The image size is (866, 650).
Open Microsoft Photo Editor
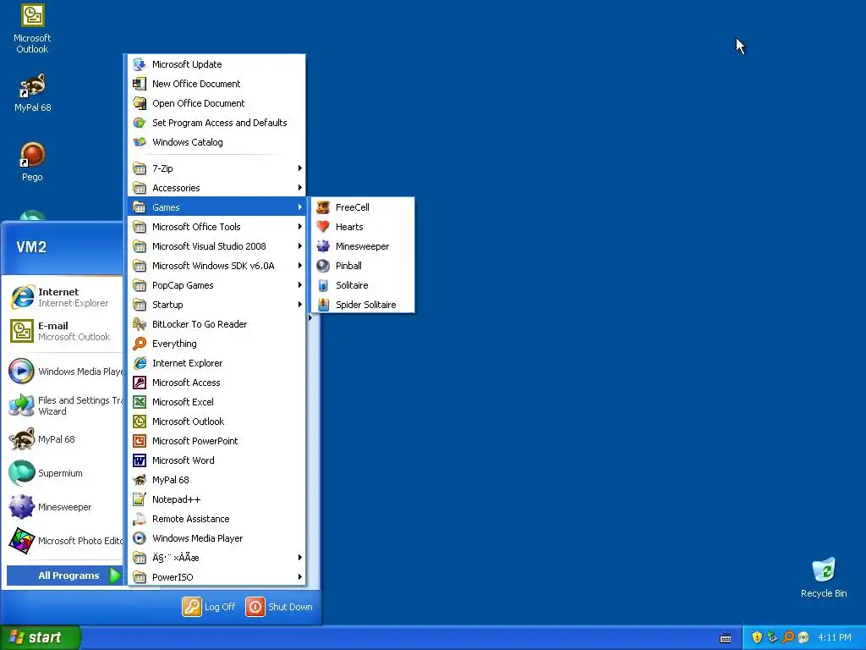pyautogui.click(x=64, y=541)
